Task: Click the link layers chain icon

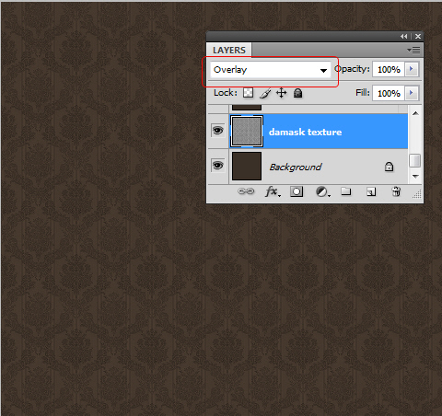Action: pos(246,191)
